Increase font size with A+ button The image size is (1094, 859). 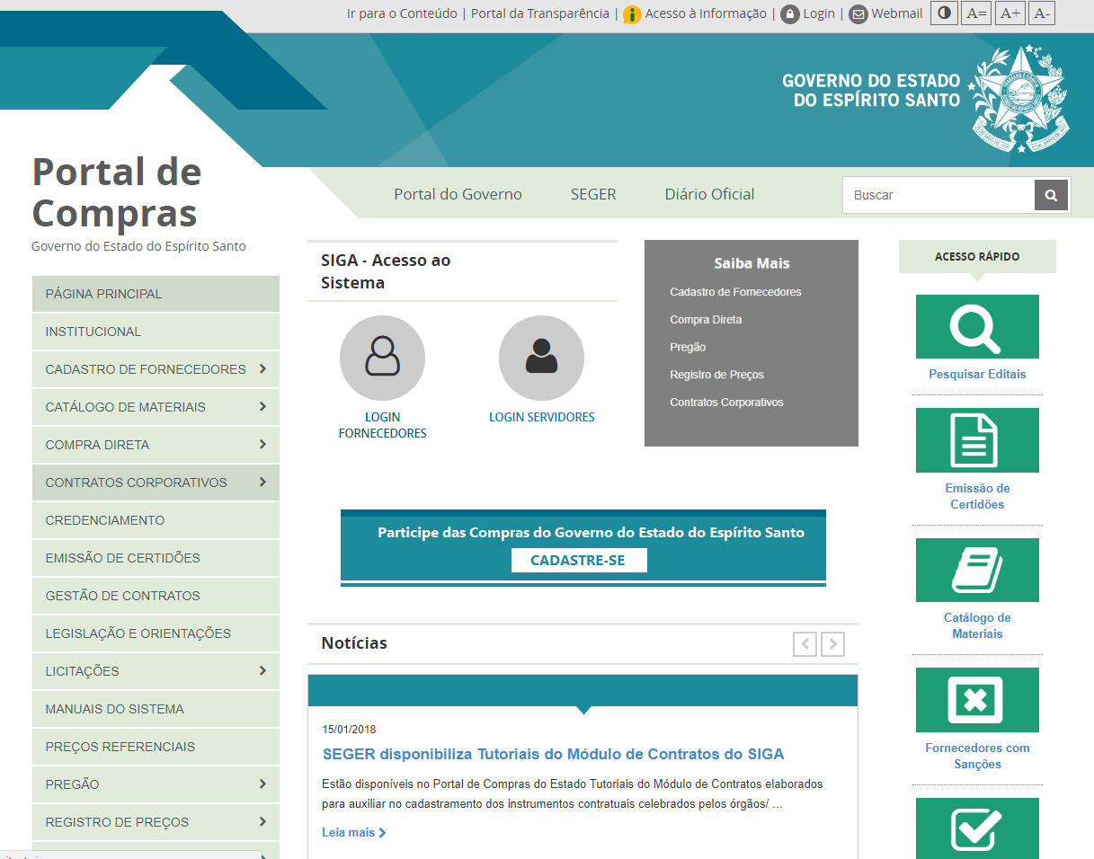tap(1010, 13)
